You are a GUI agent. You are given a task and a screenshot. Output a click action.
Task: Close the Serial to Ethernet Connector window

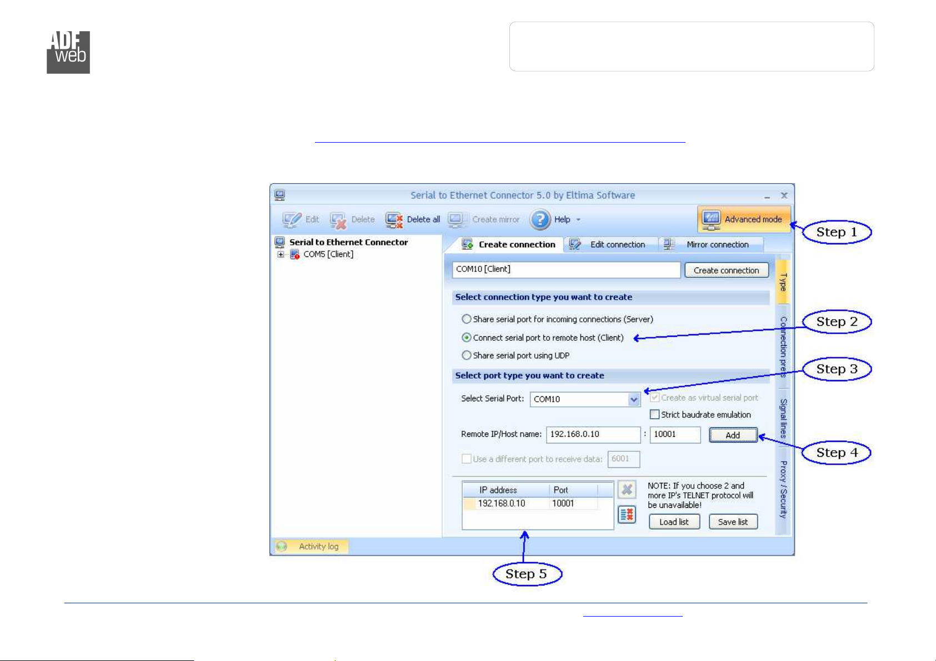click(784, 195)
